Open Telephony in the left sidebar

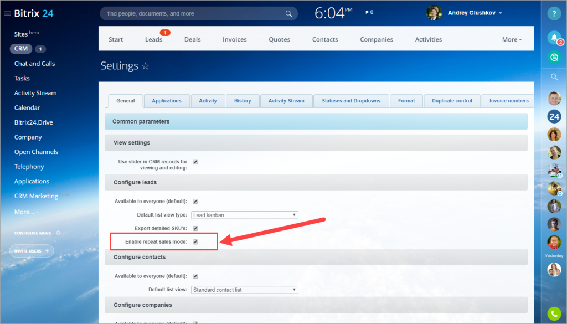29,167
